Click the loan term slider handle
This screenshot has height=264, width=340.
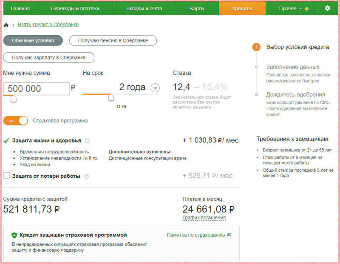coord(111,98)
